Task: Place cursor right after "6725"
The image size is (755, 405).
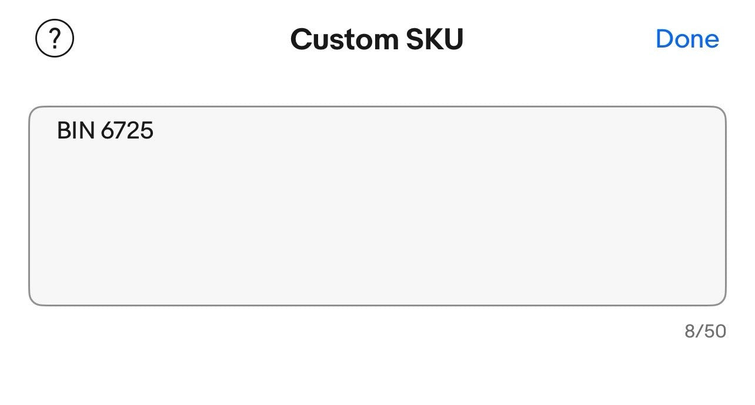Action: pos(155,130)
